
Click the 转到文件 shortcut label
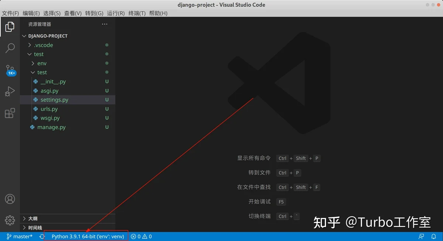(x=260, y=172)
